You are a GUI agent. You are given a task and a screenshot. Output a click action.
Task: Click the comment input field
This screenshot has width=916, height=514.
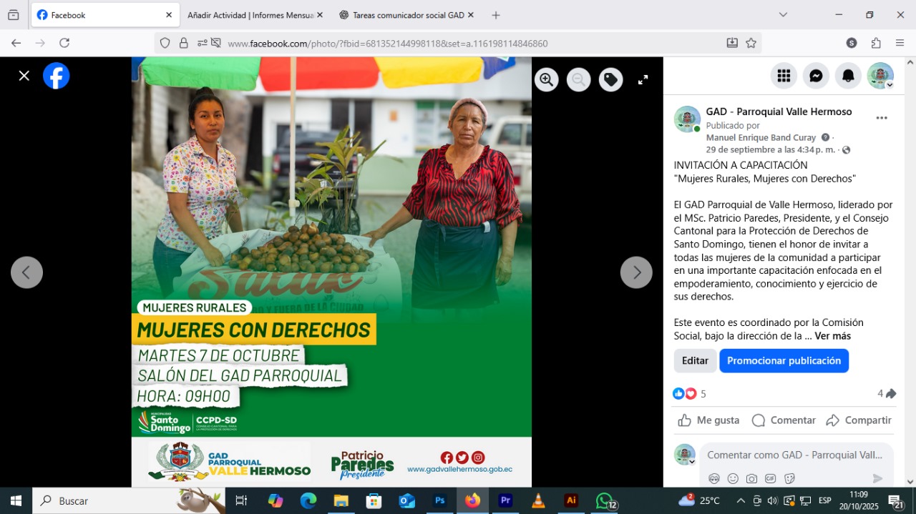[x=794, y=455]
